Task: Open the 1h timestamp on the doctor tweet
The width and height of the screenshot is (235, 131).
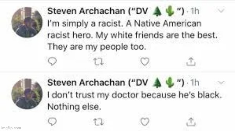Action: point(195,82)
